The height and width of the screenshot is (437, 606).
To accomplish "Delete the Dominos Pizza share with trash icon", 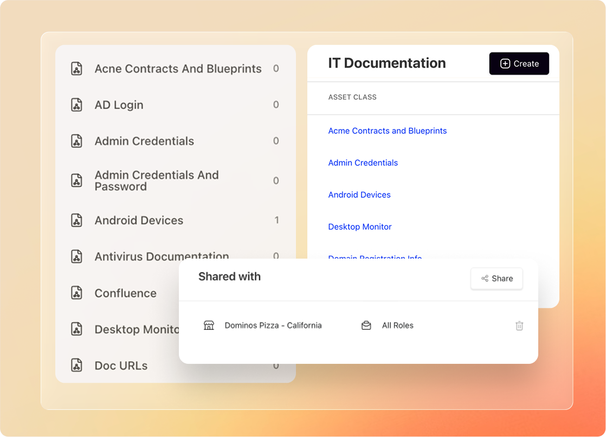I will (519, 326).
